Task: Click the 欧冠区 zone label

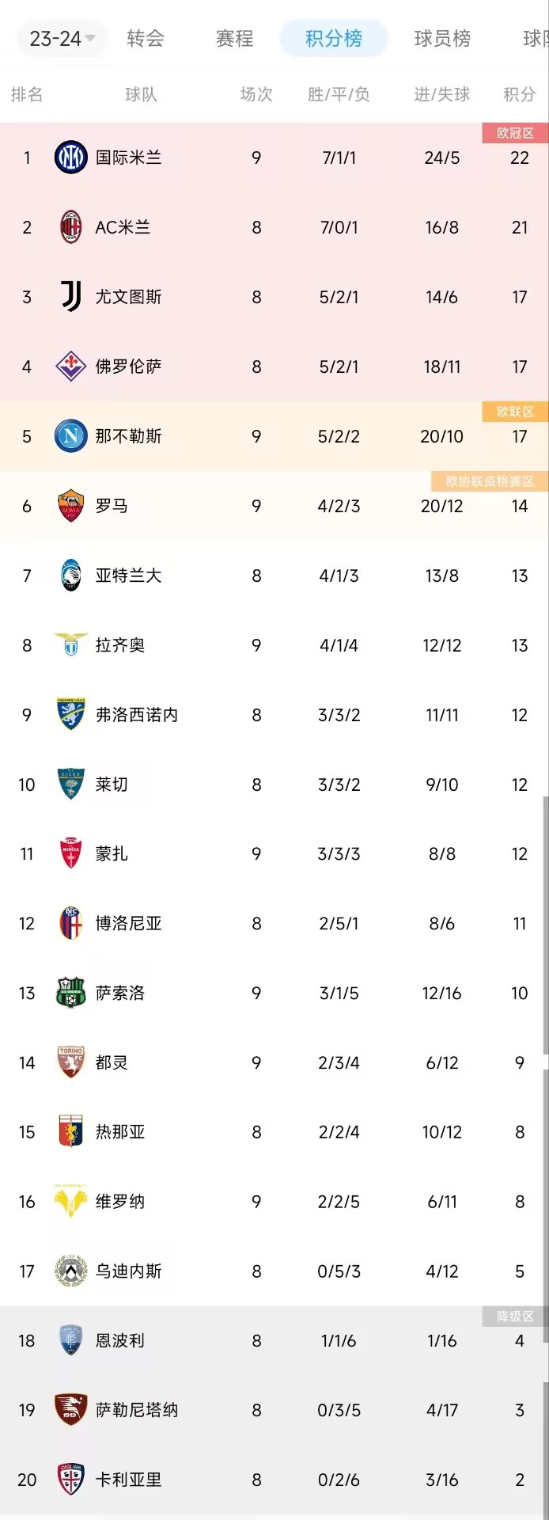Action: pos(515,133)
